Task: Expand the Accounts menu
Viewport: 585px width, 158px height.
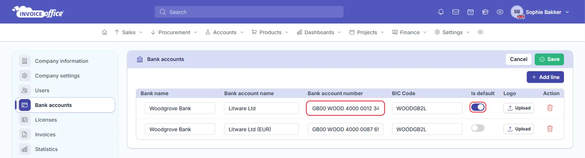Action: 225,32
